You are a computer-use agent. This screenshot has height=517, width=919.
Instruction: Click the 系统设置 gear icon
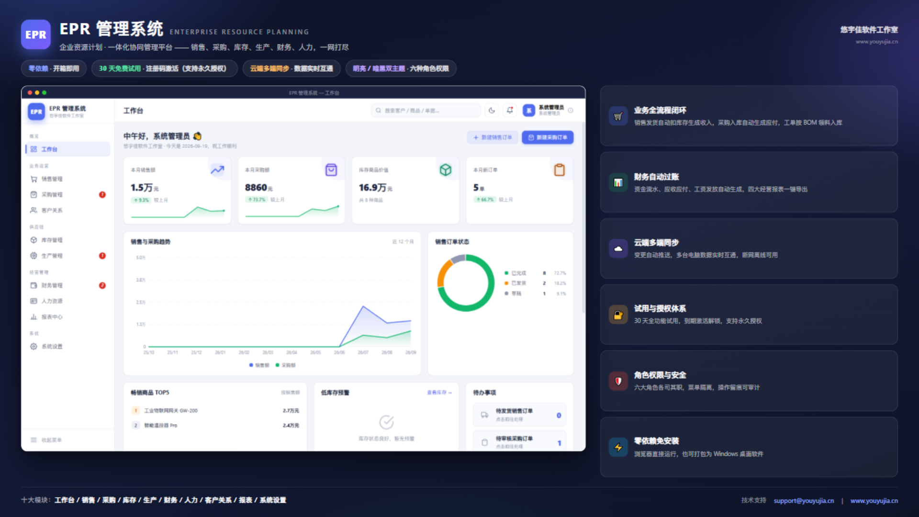(34, 347)
